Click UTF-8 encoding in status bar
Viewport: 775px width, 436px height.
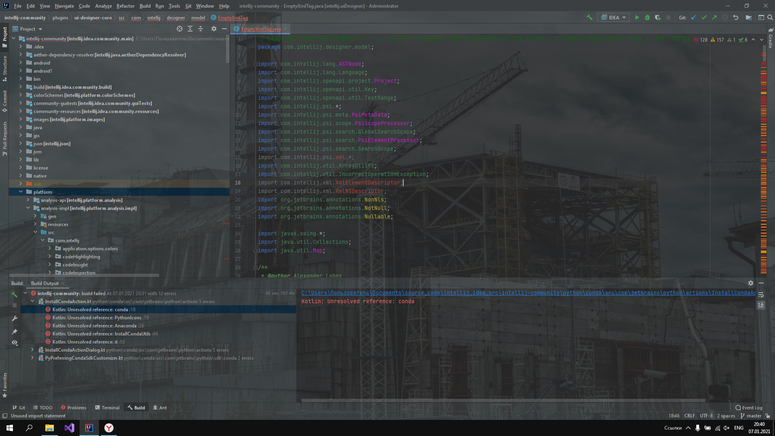tap(706, 415)
